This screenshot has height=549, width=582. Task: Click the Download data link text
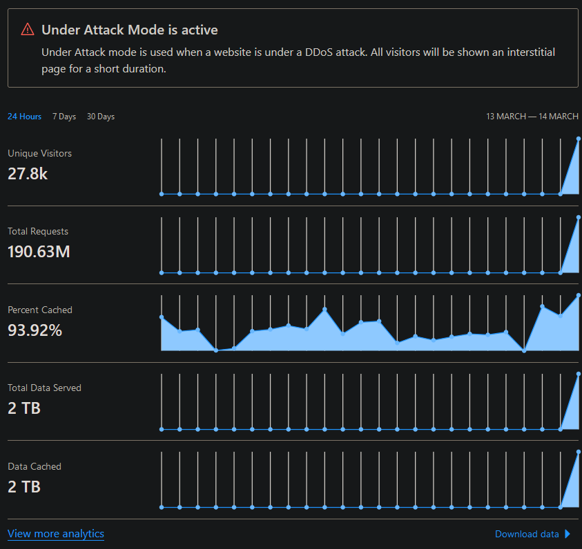(527, 534)
